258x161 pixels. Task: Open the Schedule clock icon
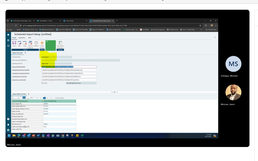pyautogui.click(x=36, y=44)
